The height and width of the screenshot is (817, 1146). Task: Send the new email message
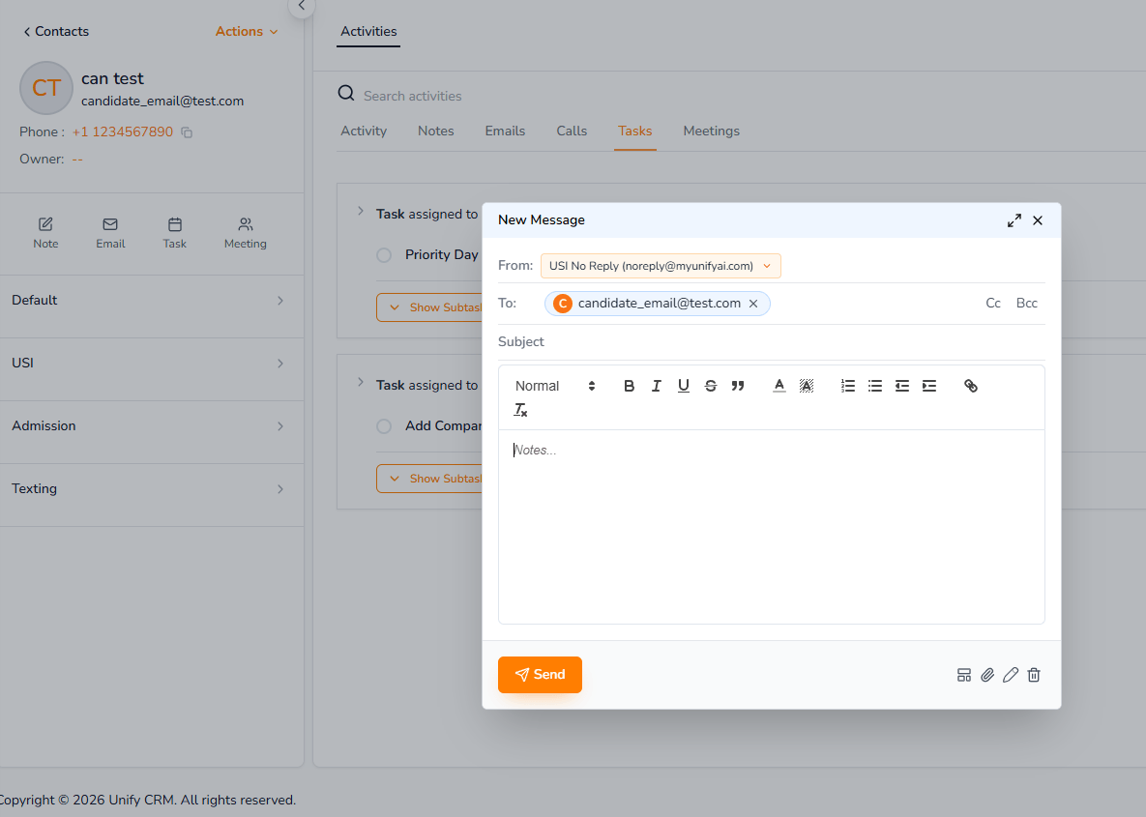pyautogui.click(x=540, y=674)
